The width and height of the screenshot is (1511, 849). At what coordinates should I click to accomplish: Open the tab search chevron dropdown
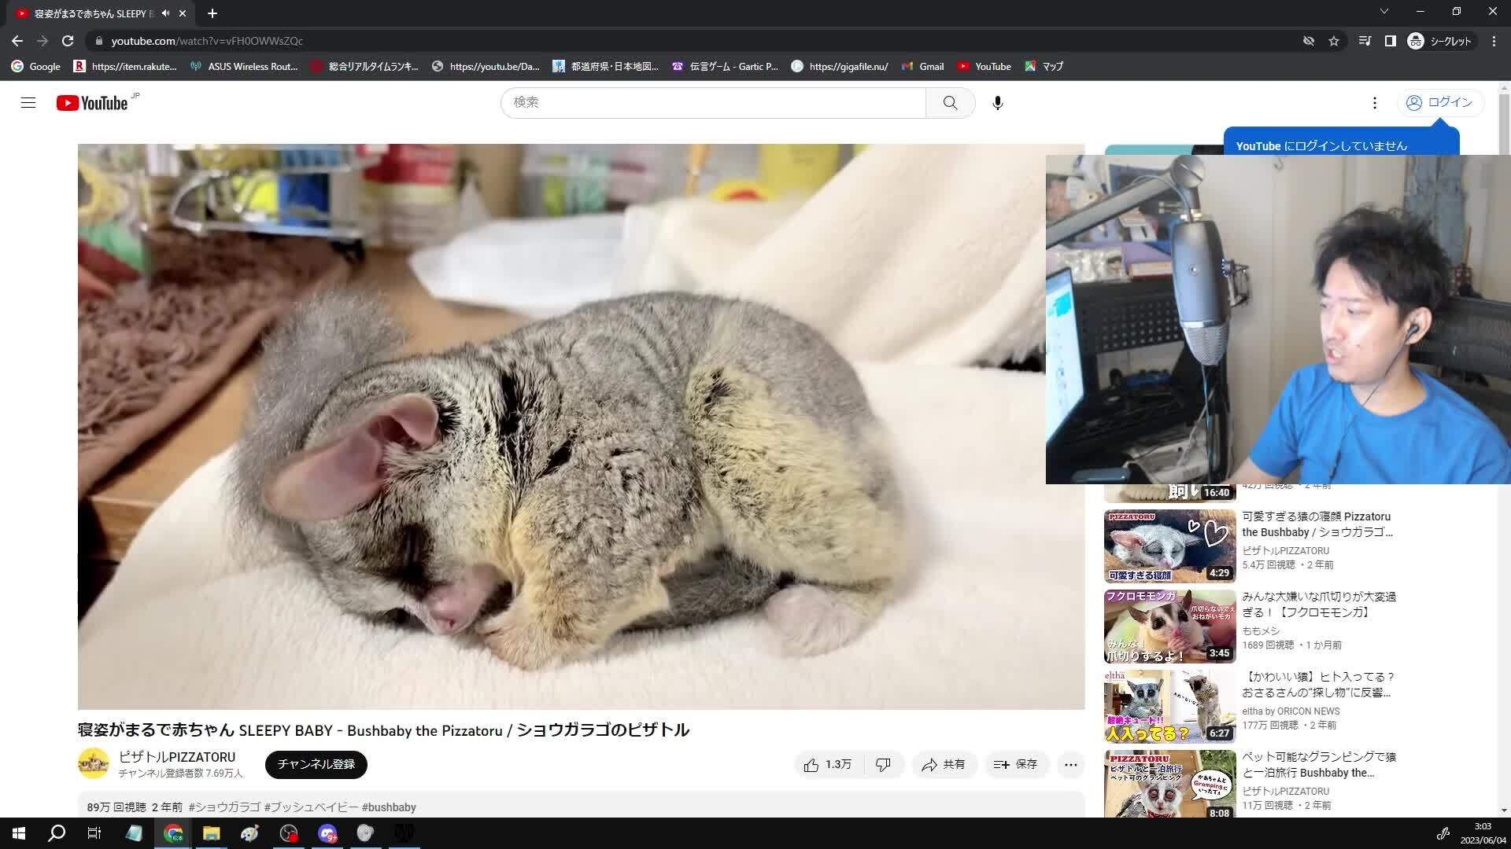tap(1384, 12)
